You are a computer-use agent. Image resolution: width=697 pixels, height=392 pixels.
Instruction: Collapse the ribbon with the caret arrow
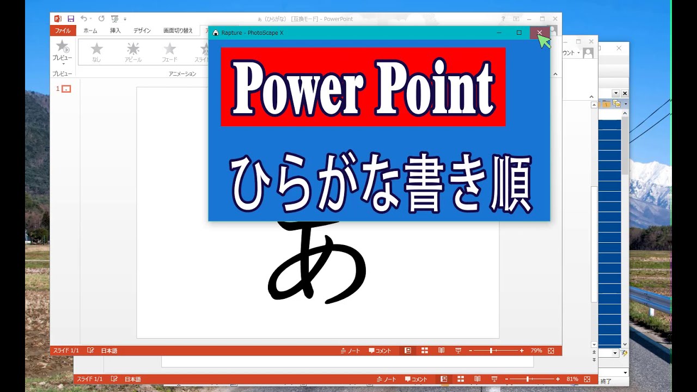point(555,74)
